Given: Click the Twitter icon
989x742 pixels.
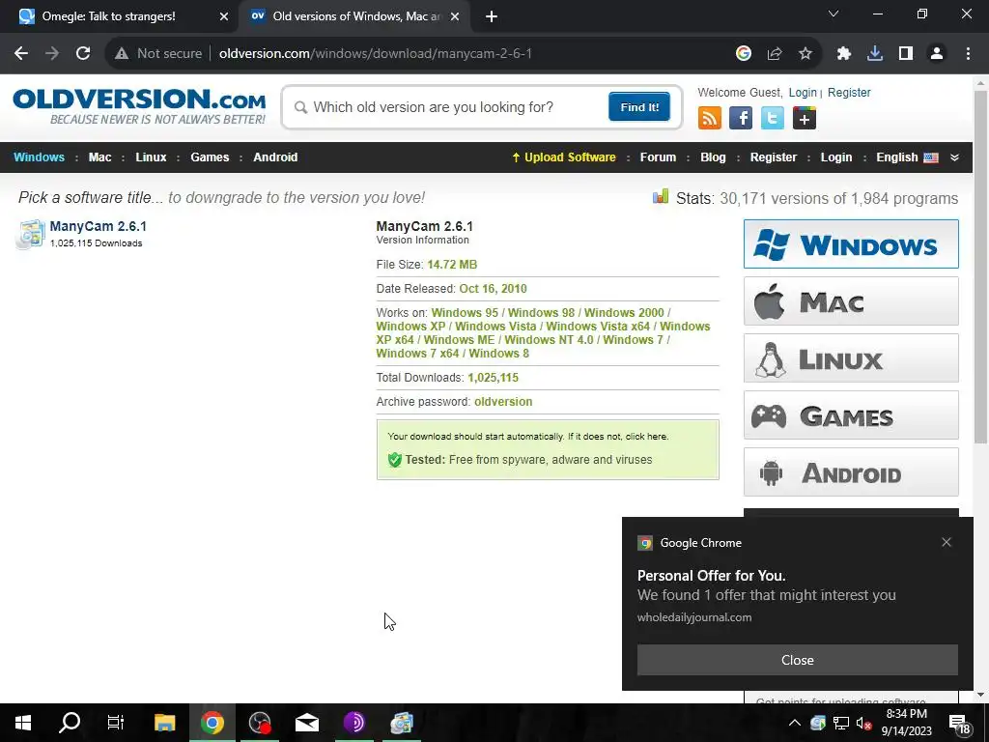Looking at the screenshot, I should [x=772, y=118].
